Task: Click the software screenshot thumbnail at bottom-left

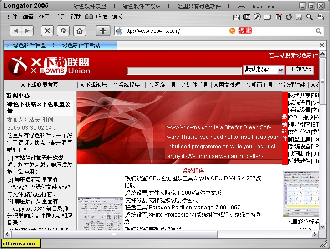Action: [x=101, y=213]
